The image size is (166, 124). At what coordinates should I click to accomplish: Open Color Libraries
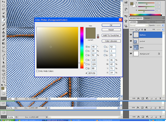click(x=111, y=41)
